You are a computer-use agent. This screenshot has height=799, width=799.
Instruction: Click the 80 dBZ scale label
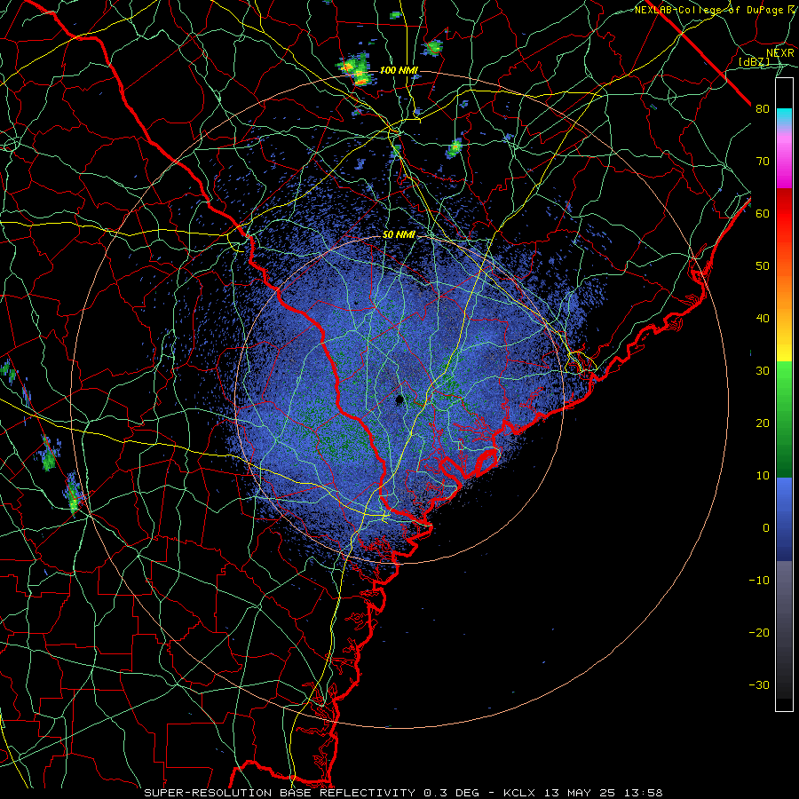[x=763, y=109]
